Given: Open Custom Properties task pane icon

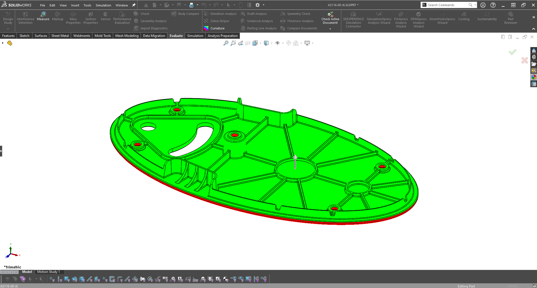Looking at the screenshot, I should [534, 84].
